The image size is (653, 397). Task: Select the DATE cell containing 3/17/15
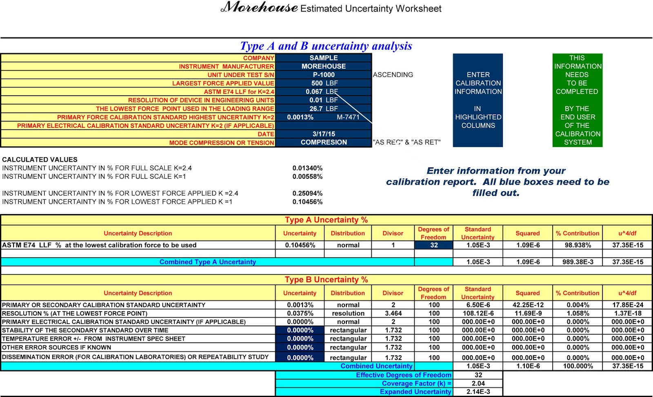pyautogui.click(x=323, y=134)
